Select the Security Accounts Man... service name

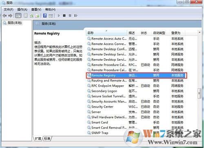point(109,102)
